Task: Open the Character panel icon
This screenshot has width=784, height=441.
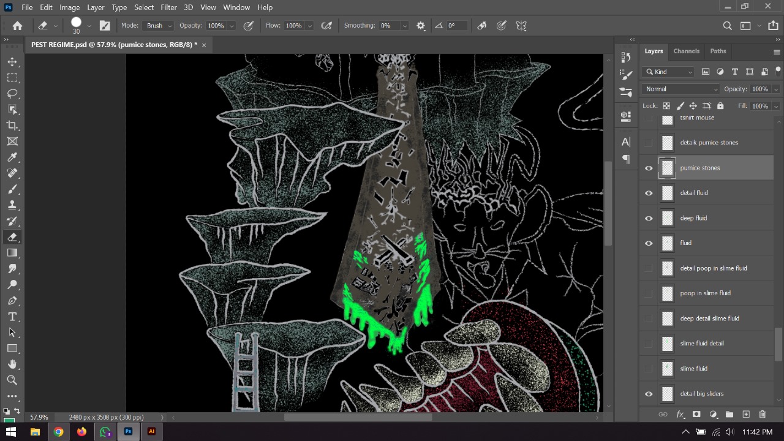Action: coord(626,142)
